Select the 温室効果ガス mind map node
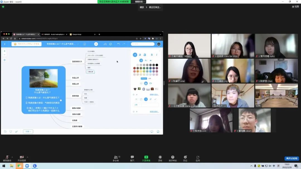Screen dimensions: 301x169 (x=77, y=61)
